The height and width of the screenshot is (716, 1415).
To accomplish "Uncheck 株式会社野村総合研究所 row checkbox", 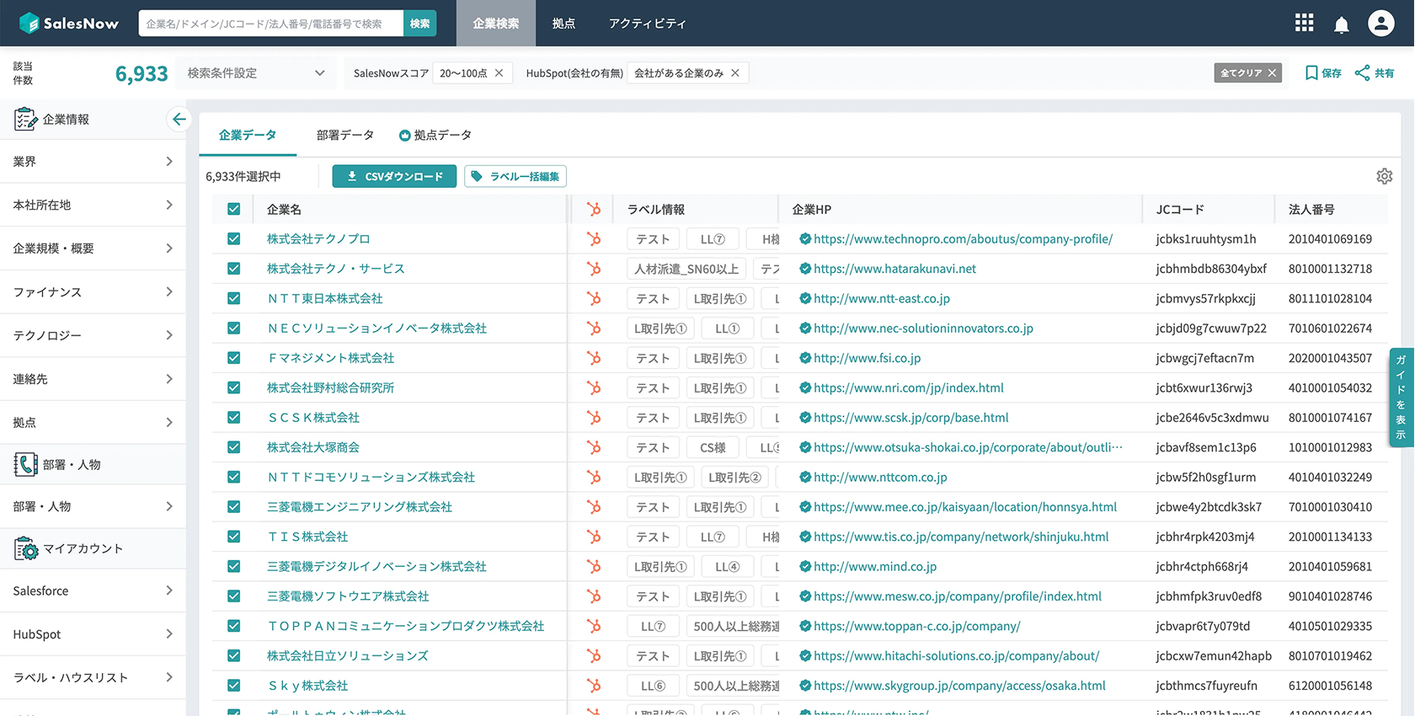I will (234, 387).
